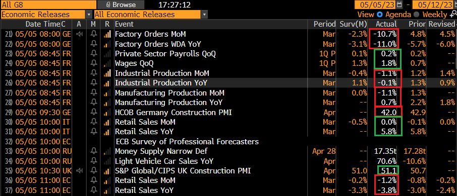Click the Browse button
The image size is (457, 196).
coord(121,5)
